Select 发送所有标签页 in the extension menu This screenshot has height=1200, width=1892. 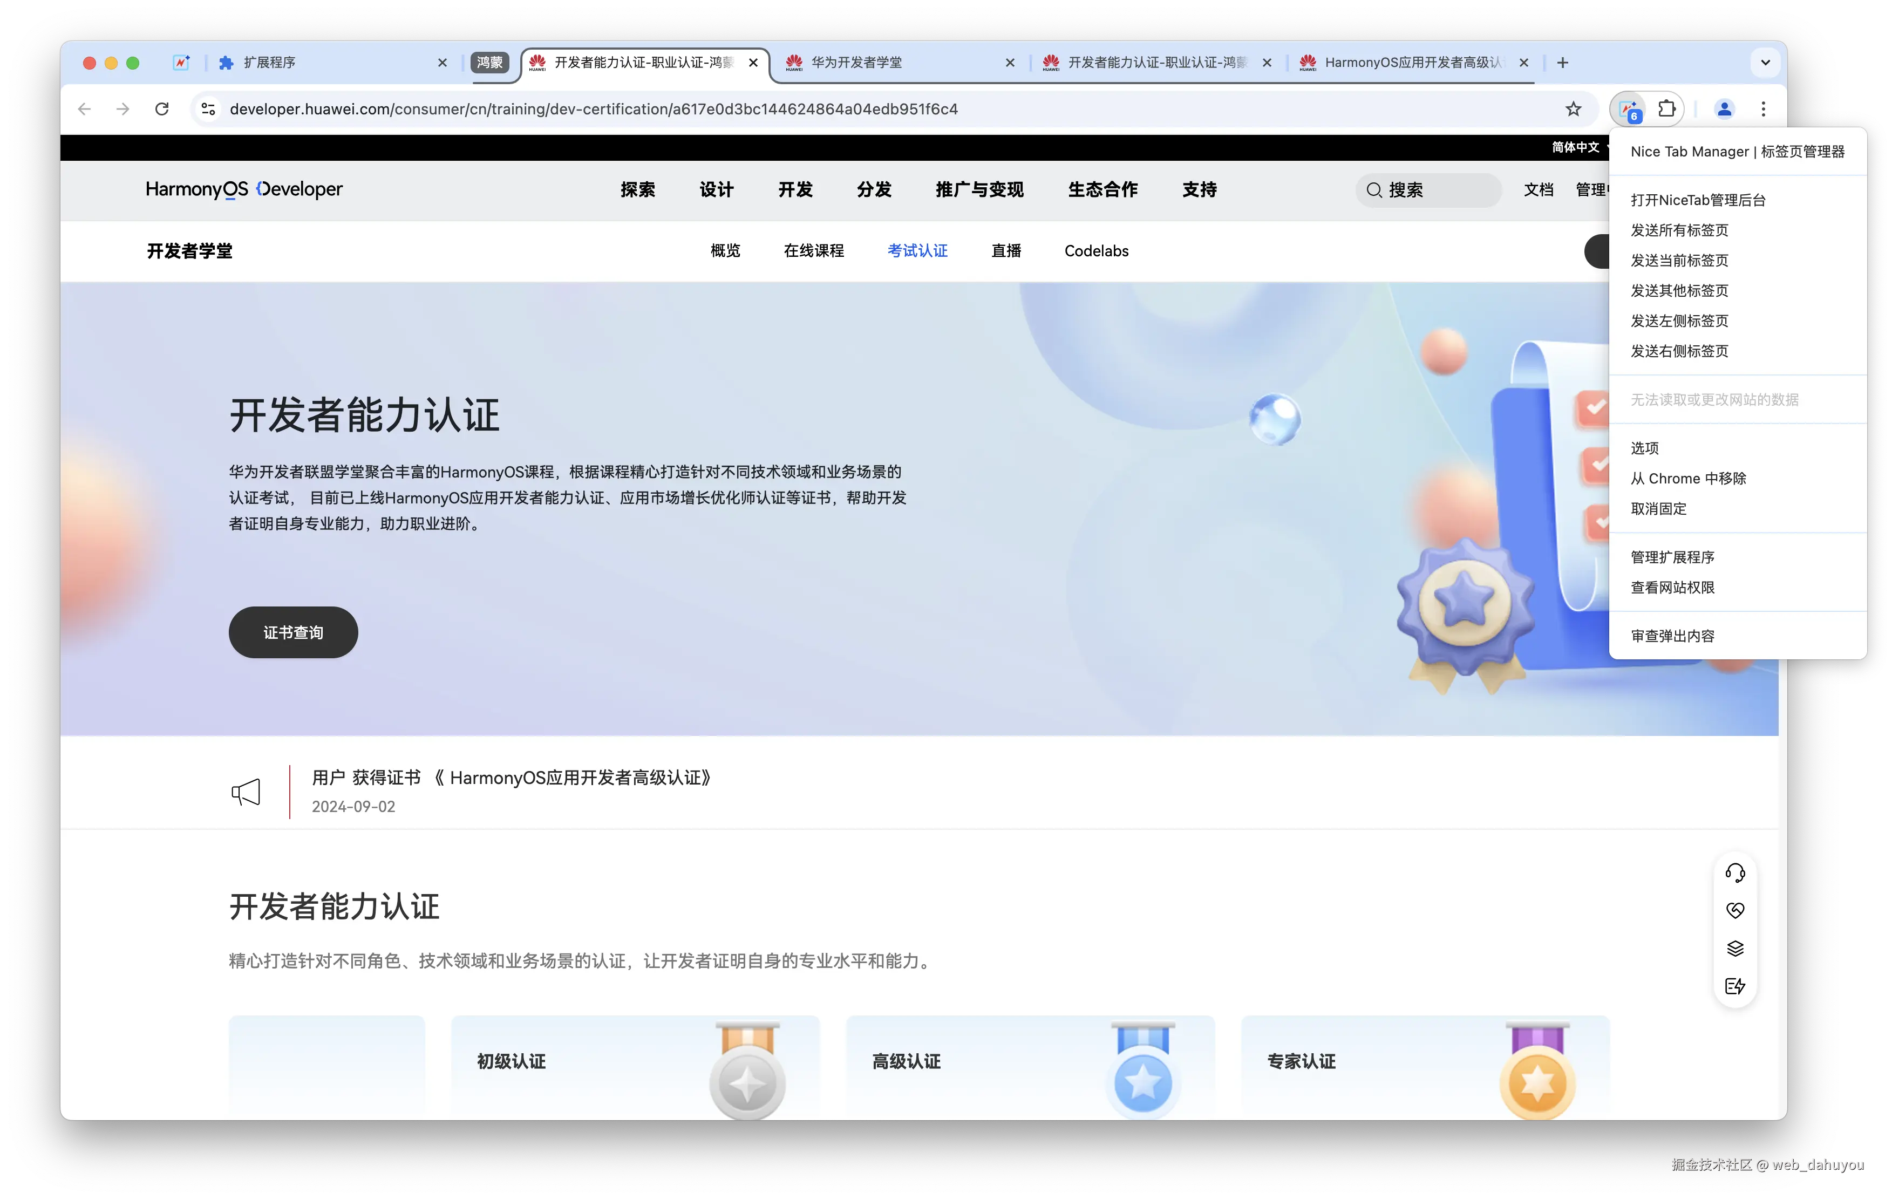[1679, 230]
